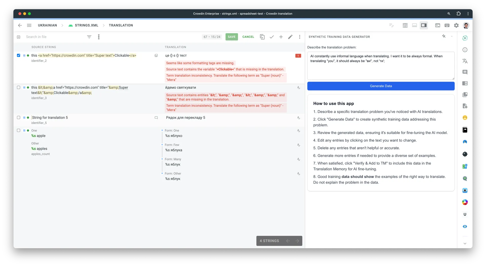Open the comments sidebar icon
486x266 pixels.
465,72
